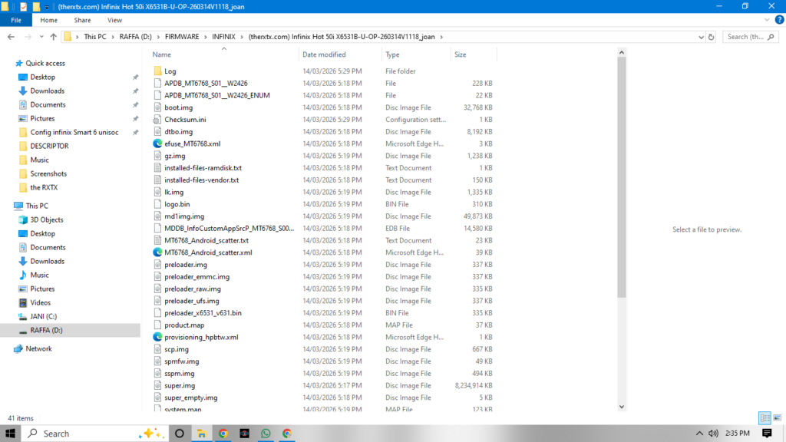Select the efuse_MT6768.xml Edge file icon
The height and width of the screenshot is (442, 786).
tap(157, 143)
